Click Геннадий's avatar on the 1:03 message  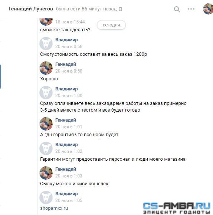point(46,173)
